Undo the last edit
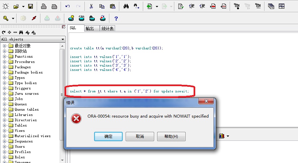 tap(68, 6)
